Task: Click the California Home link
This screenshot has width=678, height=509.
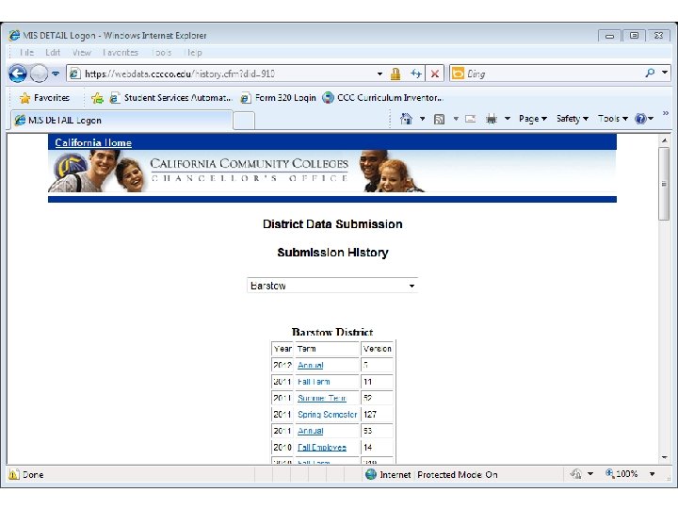Action: pyautogui.click(x=93, y=142)
